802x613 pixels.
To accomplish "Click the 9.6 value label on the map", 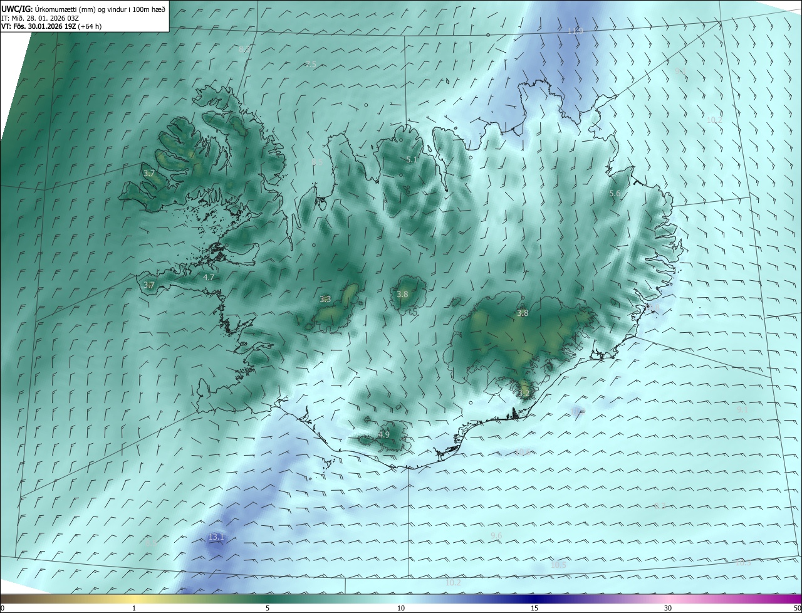I will pos(496,535).
